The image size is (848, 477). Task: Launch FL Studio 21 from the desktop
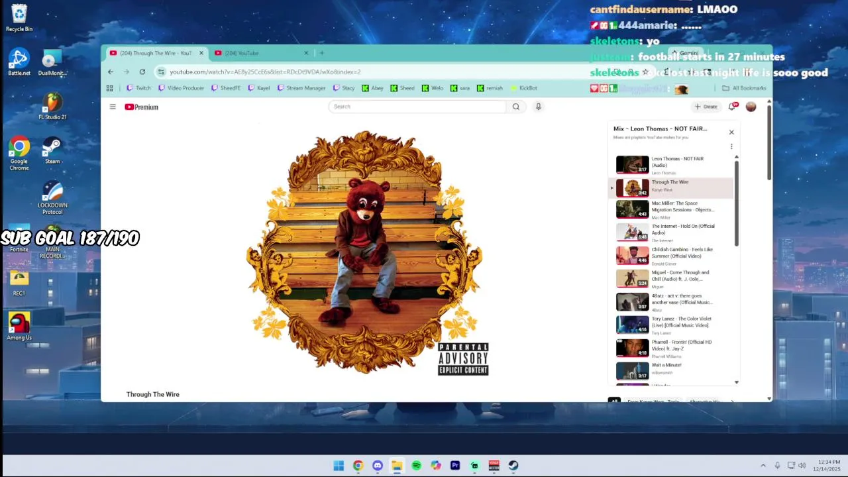pos(52,106)
